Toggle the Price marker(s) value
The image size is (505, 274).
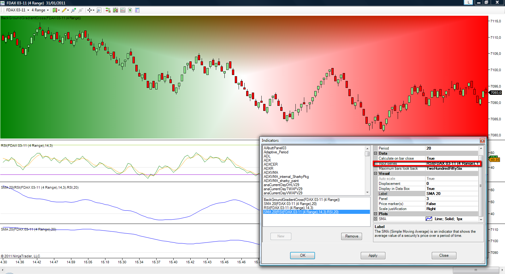(x=452, y=204)
